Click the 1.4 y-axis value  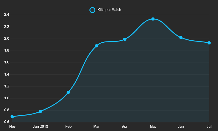7,74
